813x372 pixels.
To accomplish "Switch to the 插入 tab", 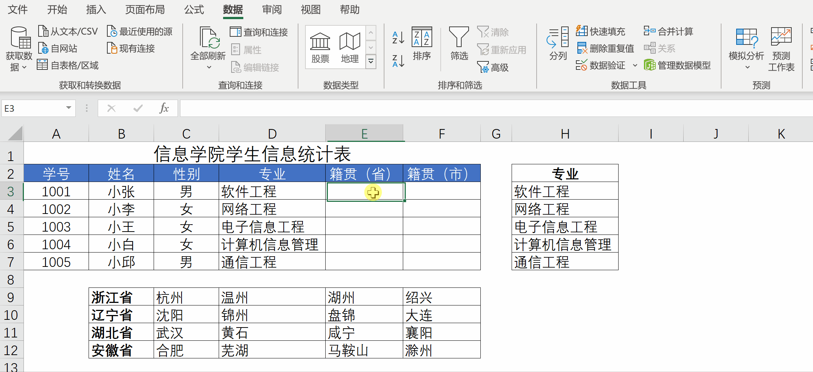I will point(96,10).
